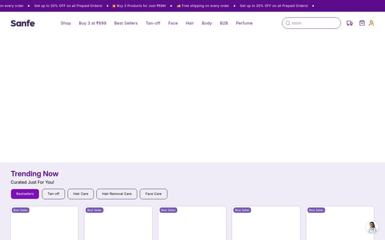Open the B2B page
Screen dimensions: 385x240
click(224, 23)
